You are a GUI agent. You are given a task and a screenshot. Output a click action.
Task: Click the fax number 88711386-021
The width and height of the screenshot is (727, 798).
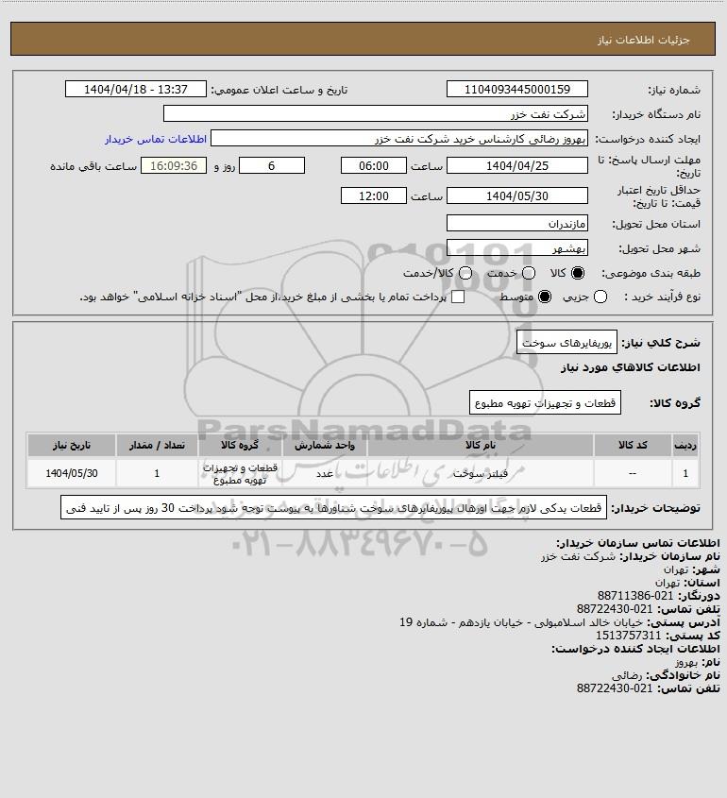tap(634, 596)
